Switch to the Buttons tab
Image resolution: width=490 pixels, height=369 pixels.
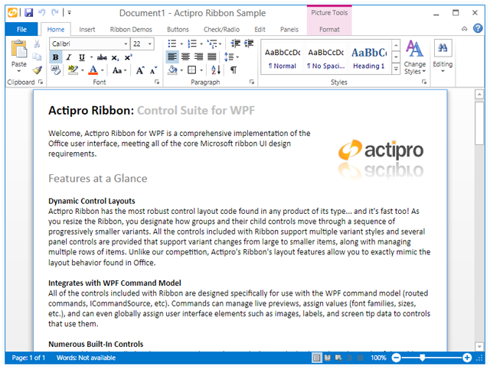tap(178, 29)
